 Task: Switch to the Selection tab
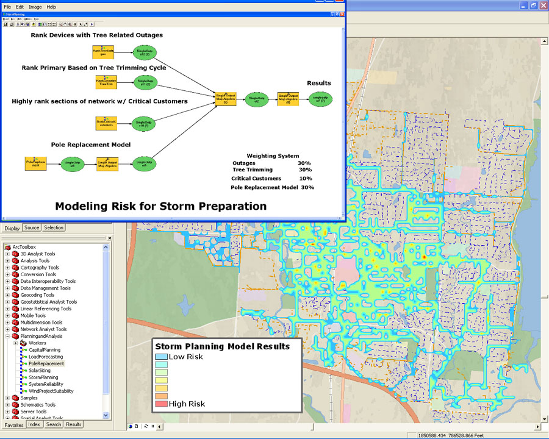(x=54, y=227)
